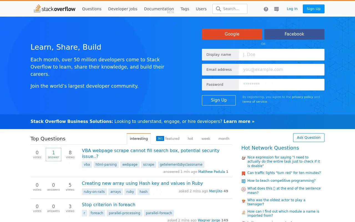Viewport: 355px width, 222px height.
Task: Click Learn more » business link
Action: (x=239, y=122)
